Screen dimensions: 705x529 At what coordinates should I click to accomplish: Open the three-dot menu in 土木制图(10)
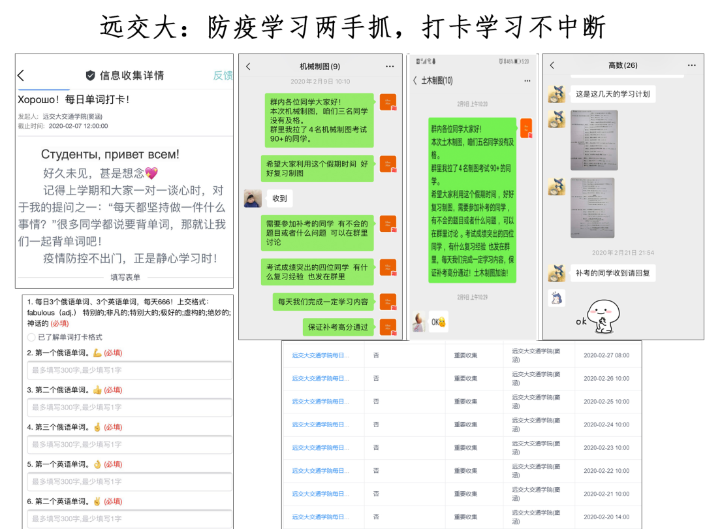click(x=527, y=80)
